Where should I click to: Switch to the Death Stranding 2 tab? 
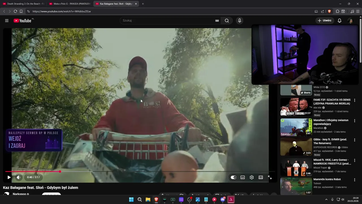(x=23, y=4)
